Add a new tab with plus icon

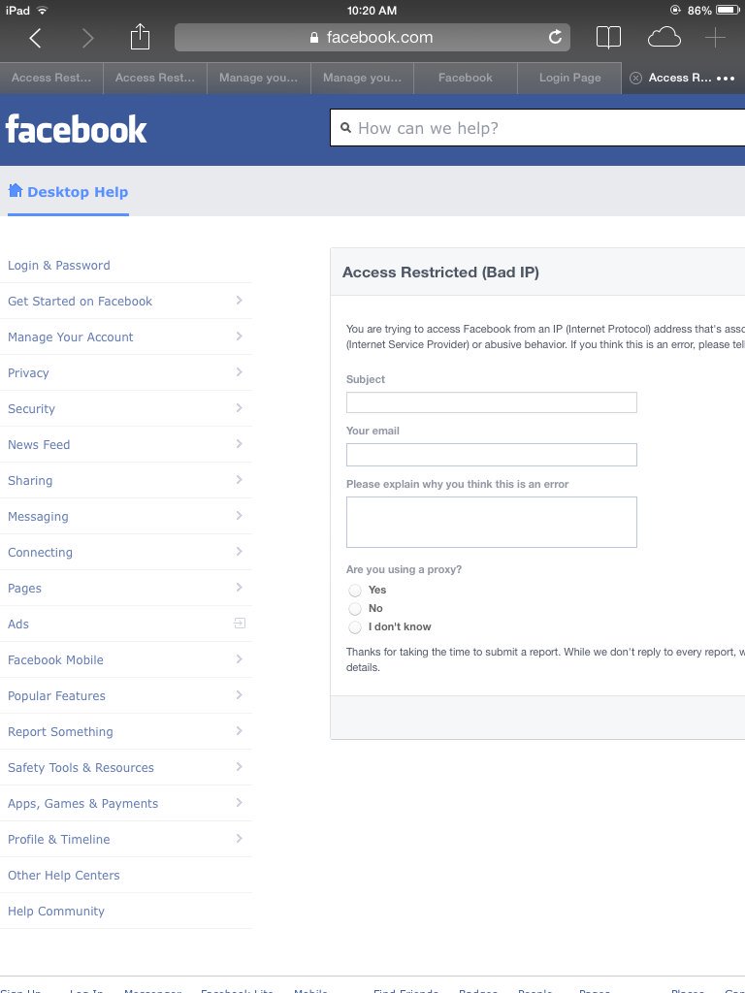715,38
